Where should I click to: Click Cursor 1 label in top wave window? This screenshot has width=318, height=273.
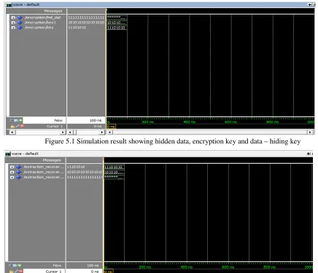click(x=55, y=127)
